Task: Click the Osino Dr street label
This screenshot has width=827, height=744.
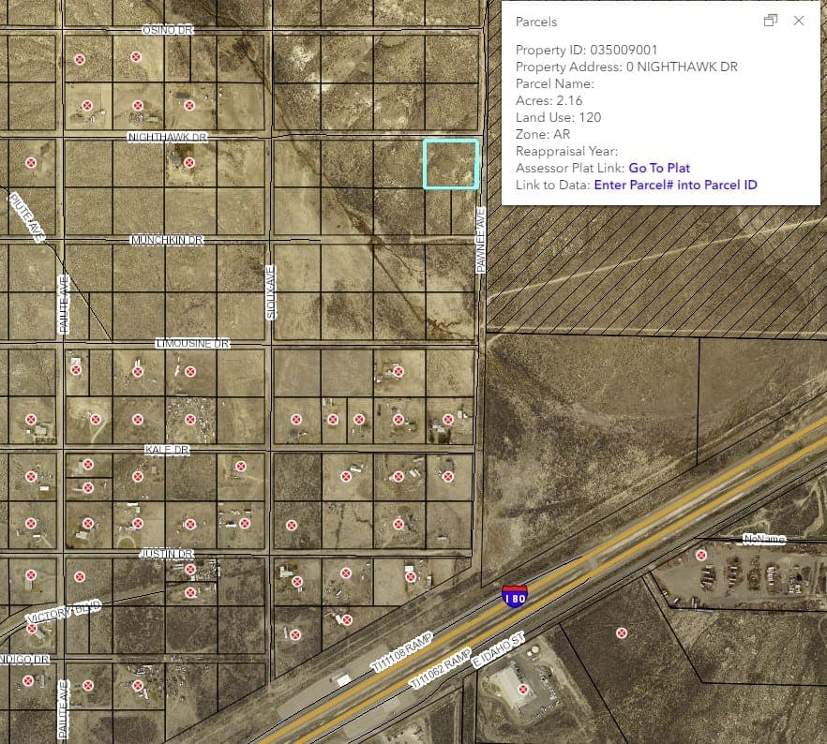Action: pyautogui.click(x=166, y=28)
